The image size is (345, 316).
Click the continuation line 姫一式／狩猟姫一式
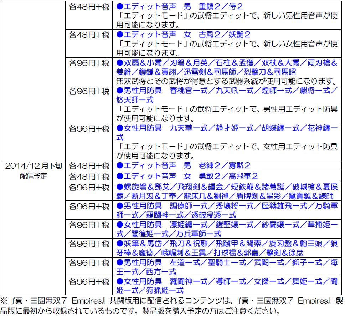pos(150,290)
